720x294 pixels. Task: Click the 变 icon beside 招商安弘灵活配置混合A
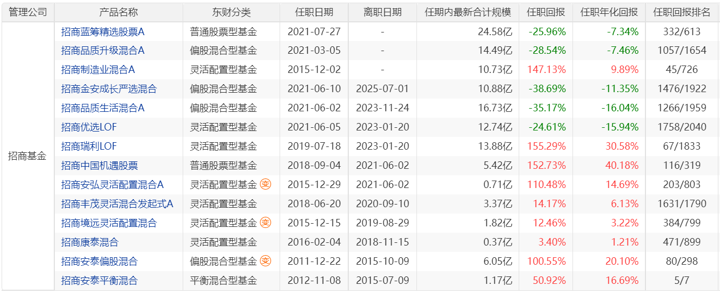pos(266,185)
